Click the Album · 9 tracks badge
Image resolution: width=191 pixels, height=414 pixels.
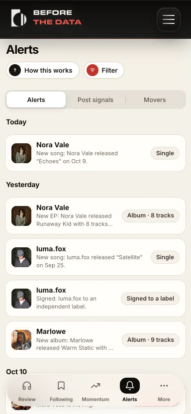tap(151, 340)
